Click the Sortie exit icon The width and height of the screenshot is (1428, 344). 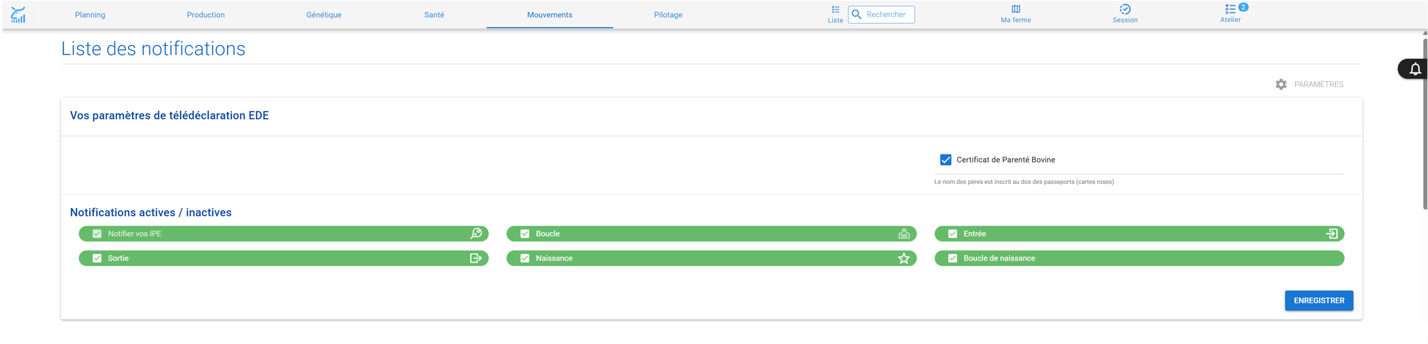(x=476, y=258)
